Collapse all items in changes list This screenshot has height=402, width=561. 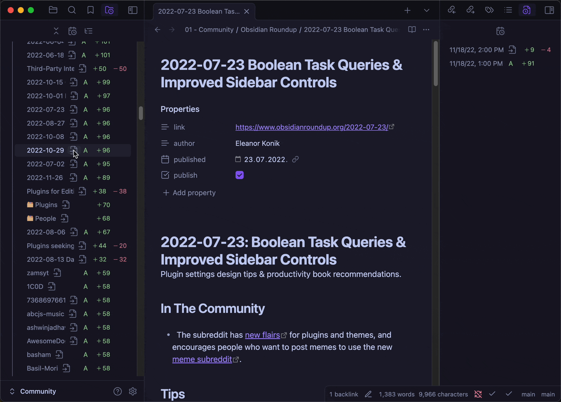(56, 31)
